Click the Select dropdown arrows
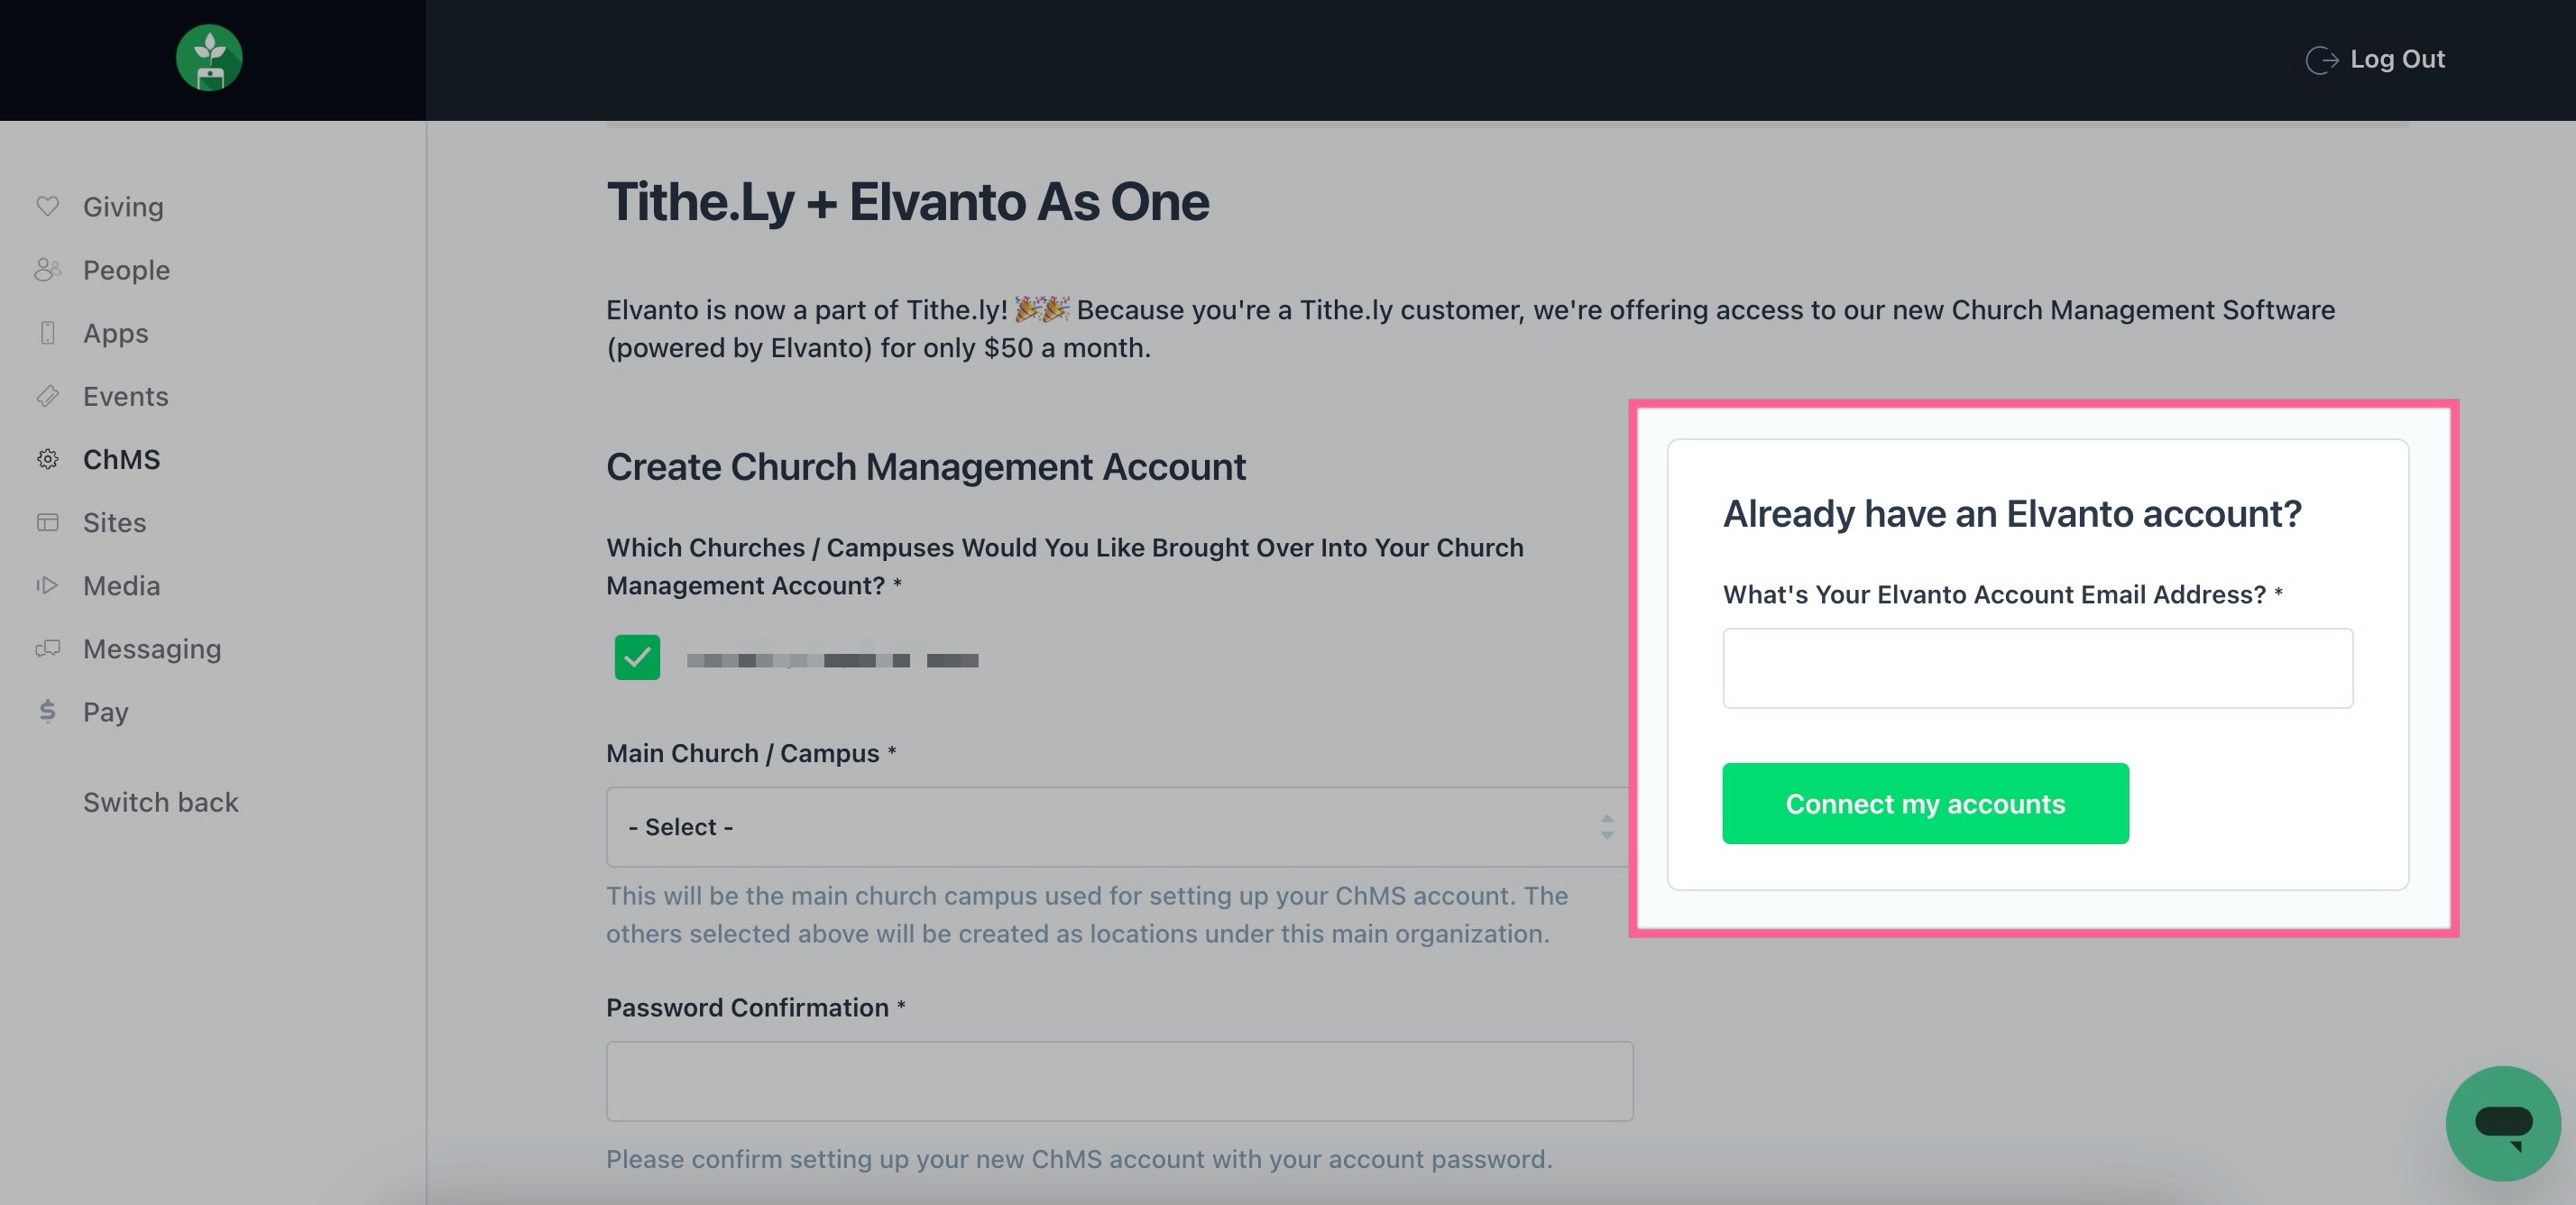 [1606, 827]
